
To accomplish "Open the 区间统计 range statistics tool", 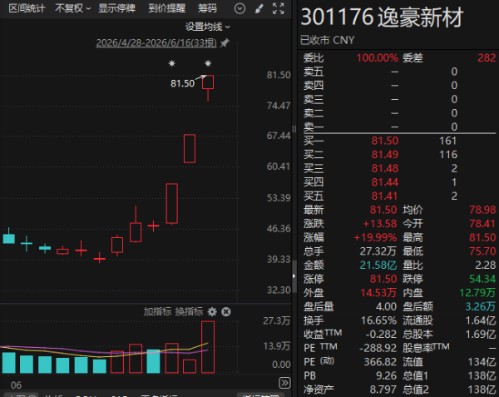I will coord(27,8).
